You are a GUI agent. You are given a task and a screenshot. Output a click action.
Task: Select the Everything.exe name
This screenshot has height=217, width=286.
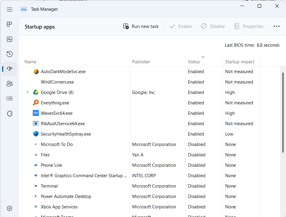(x=55, y=103)
